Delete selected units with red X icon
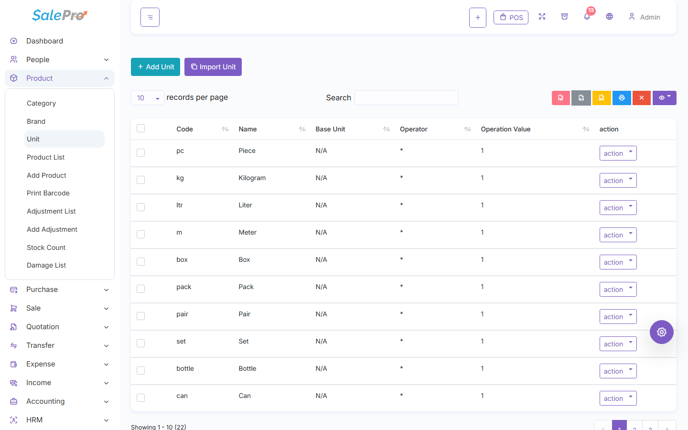Viewport: 688px width, 430px height. click(x=642, y=98)
